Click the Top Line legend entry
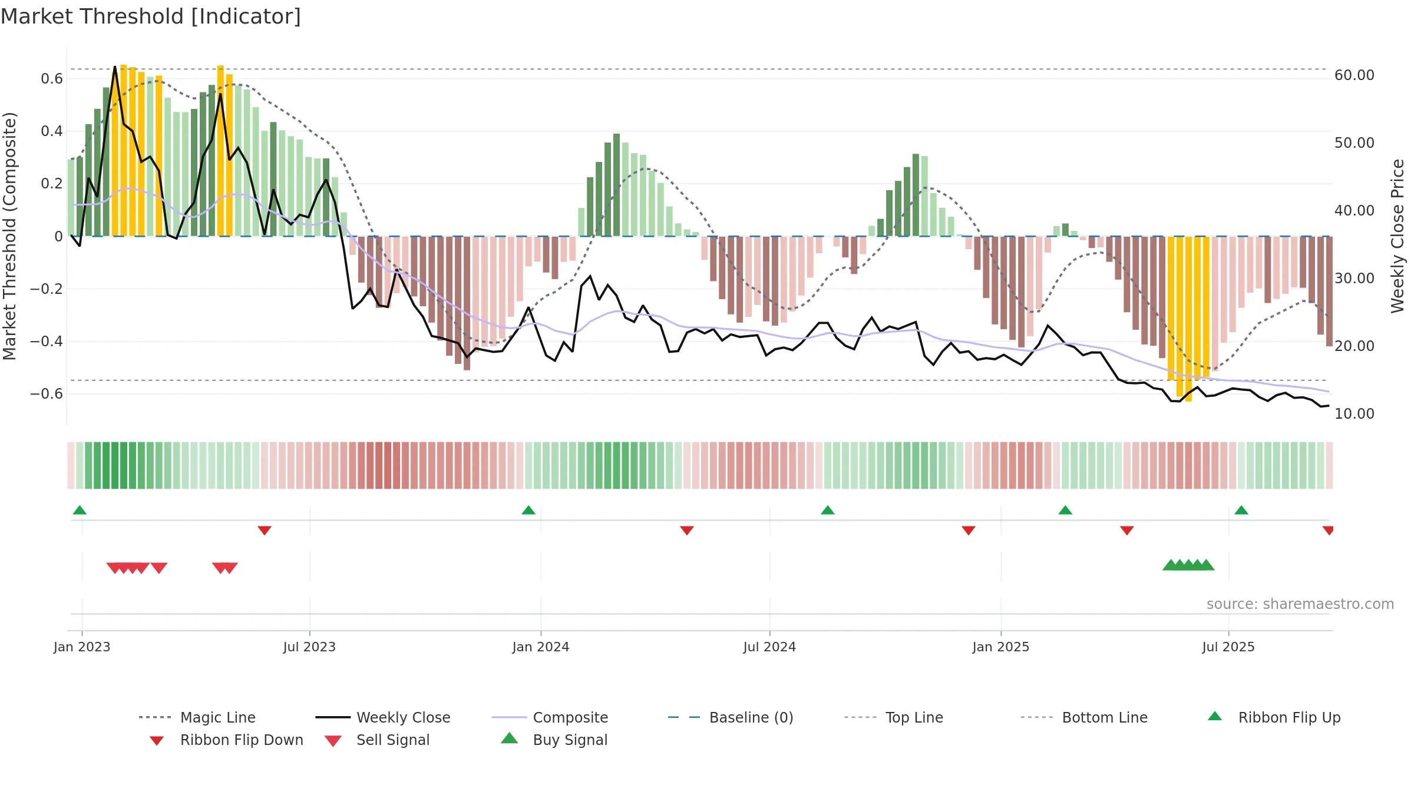The image size is (1414, 795). pyautogui.click(x=893, y=717)
